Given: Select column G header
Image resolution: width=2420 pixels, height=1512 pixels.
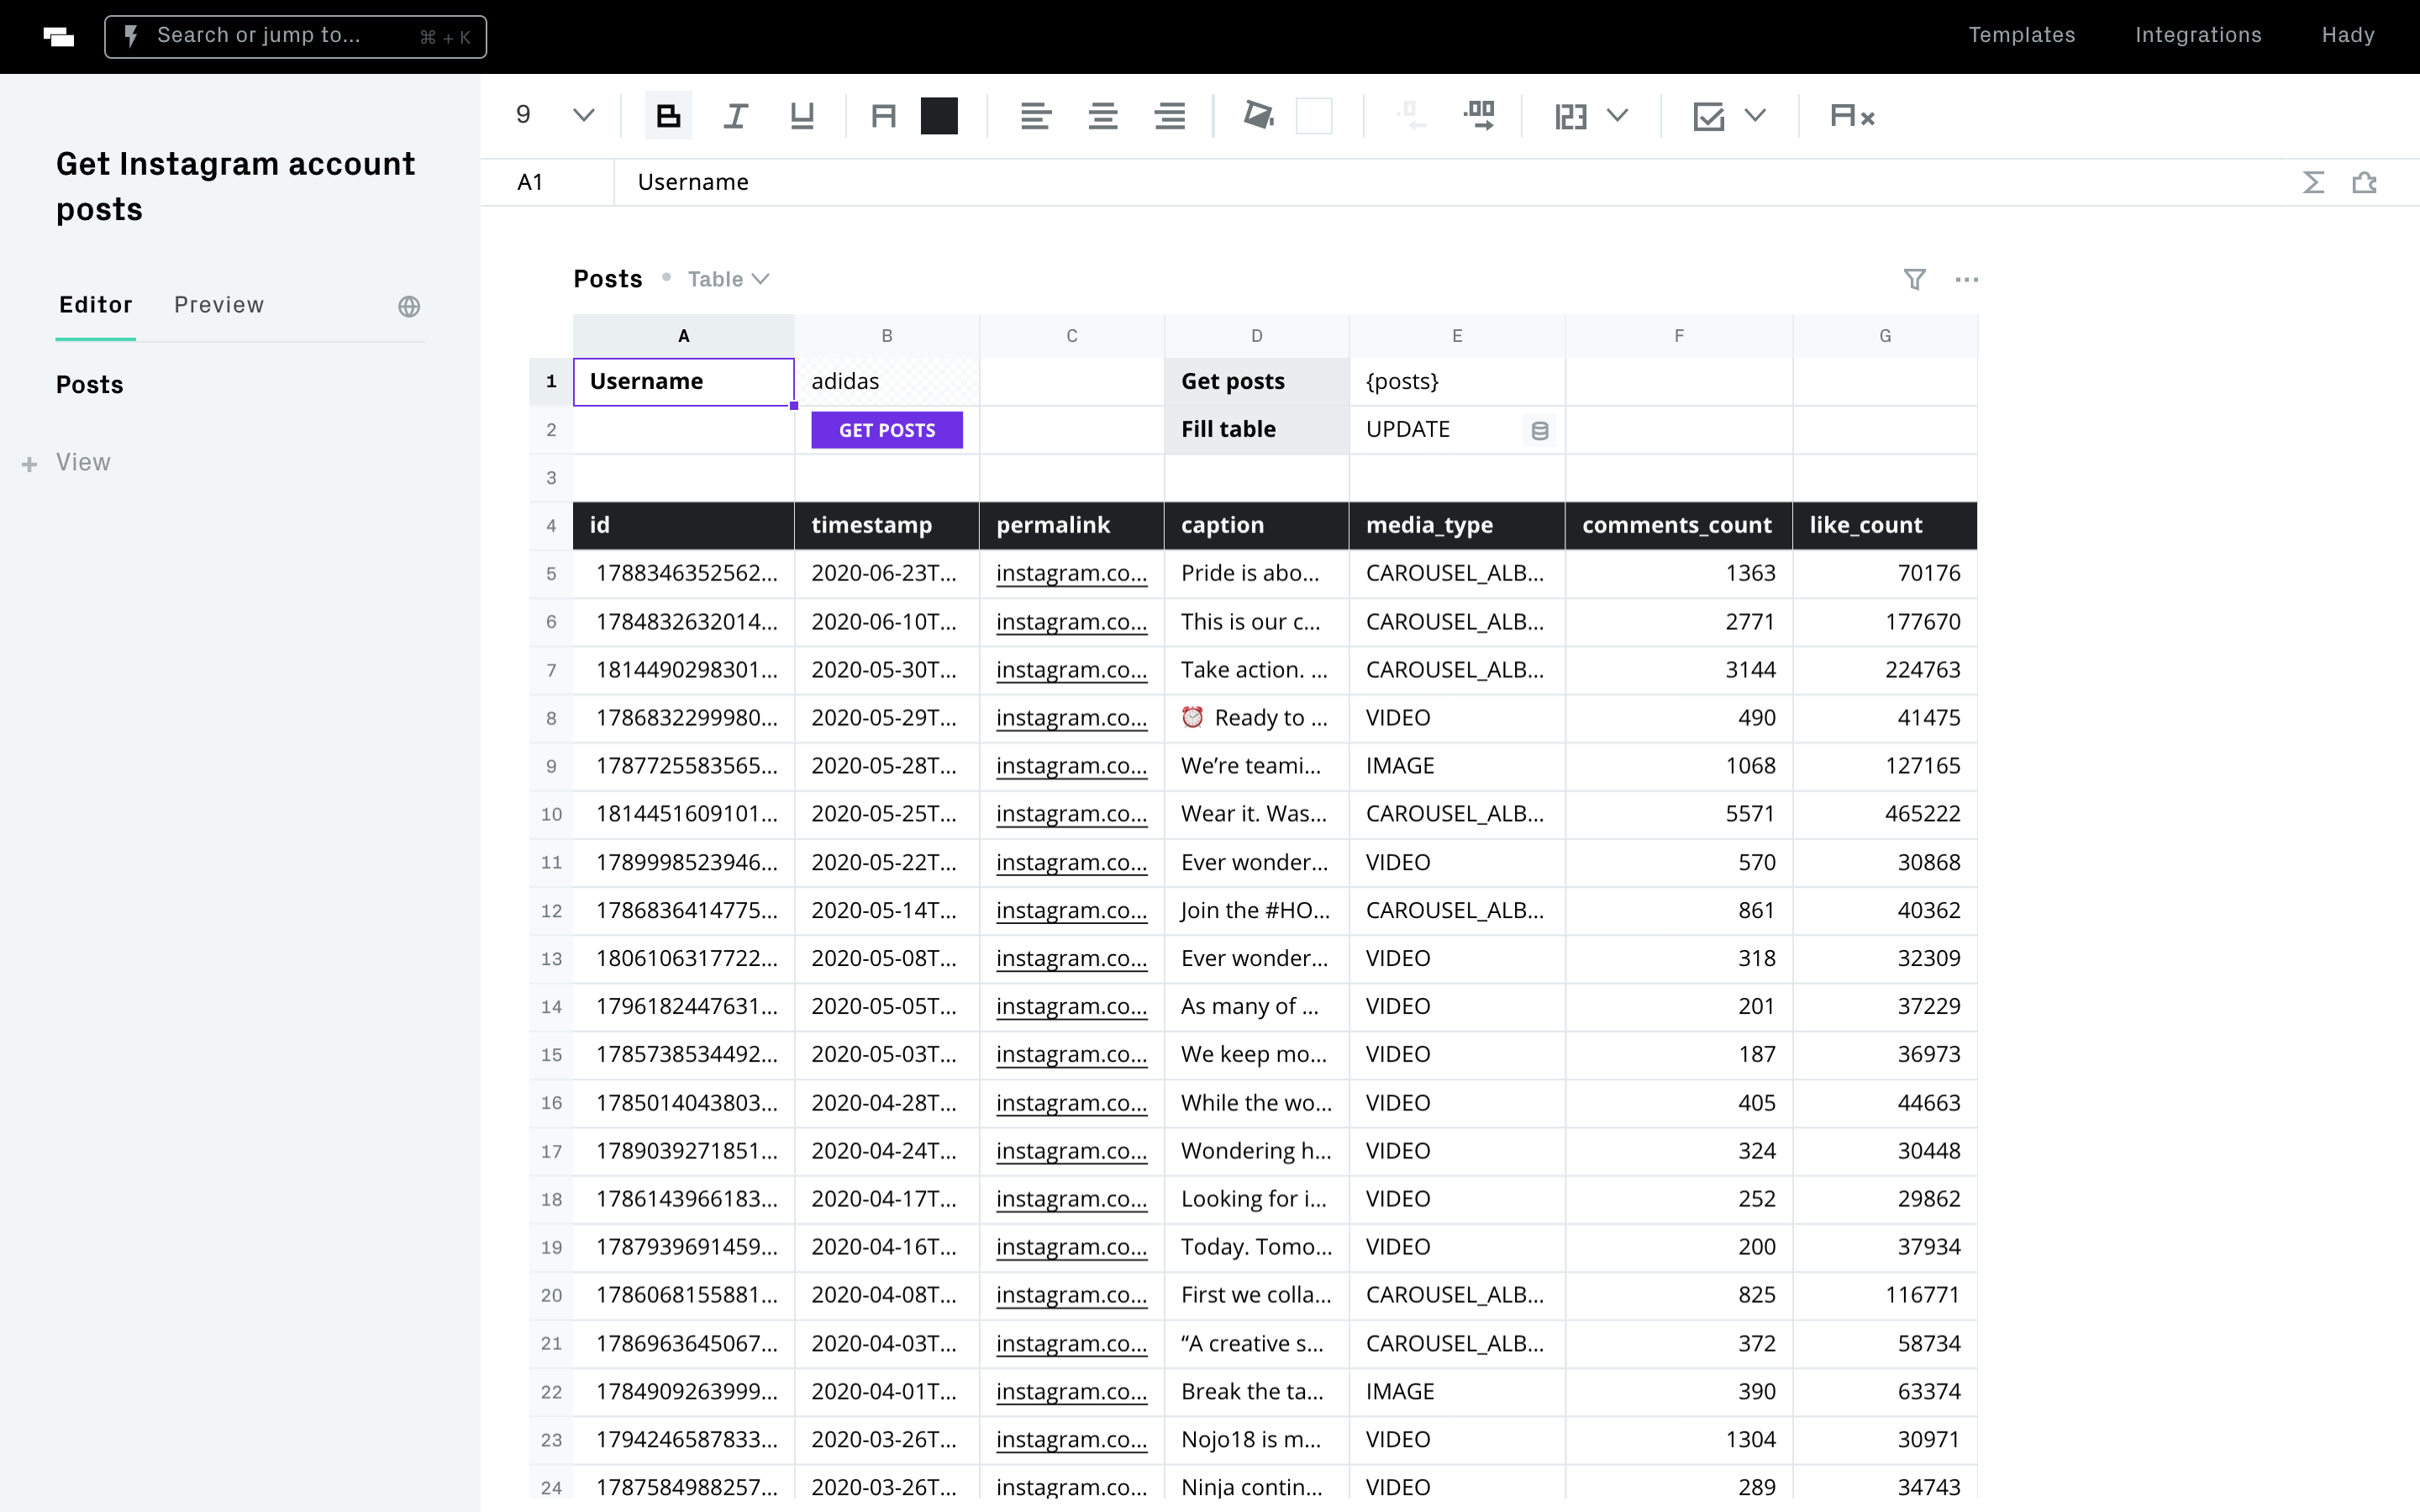Looking at the screenshot, I should [1884, 336].
